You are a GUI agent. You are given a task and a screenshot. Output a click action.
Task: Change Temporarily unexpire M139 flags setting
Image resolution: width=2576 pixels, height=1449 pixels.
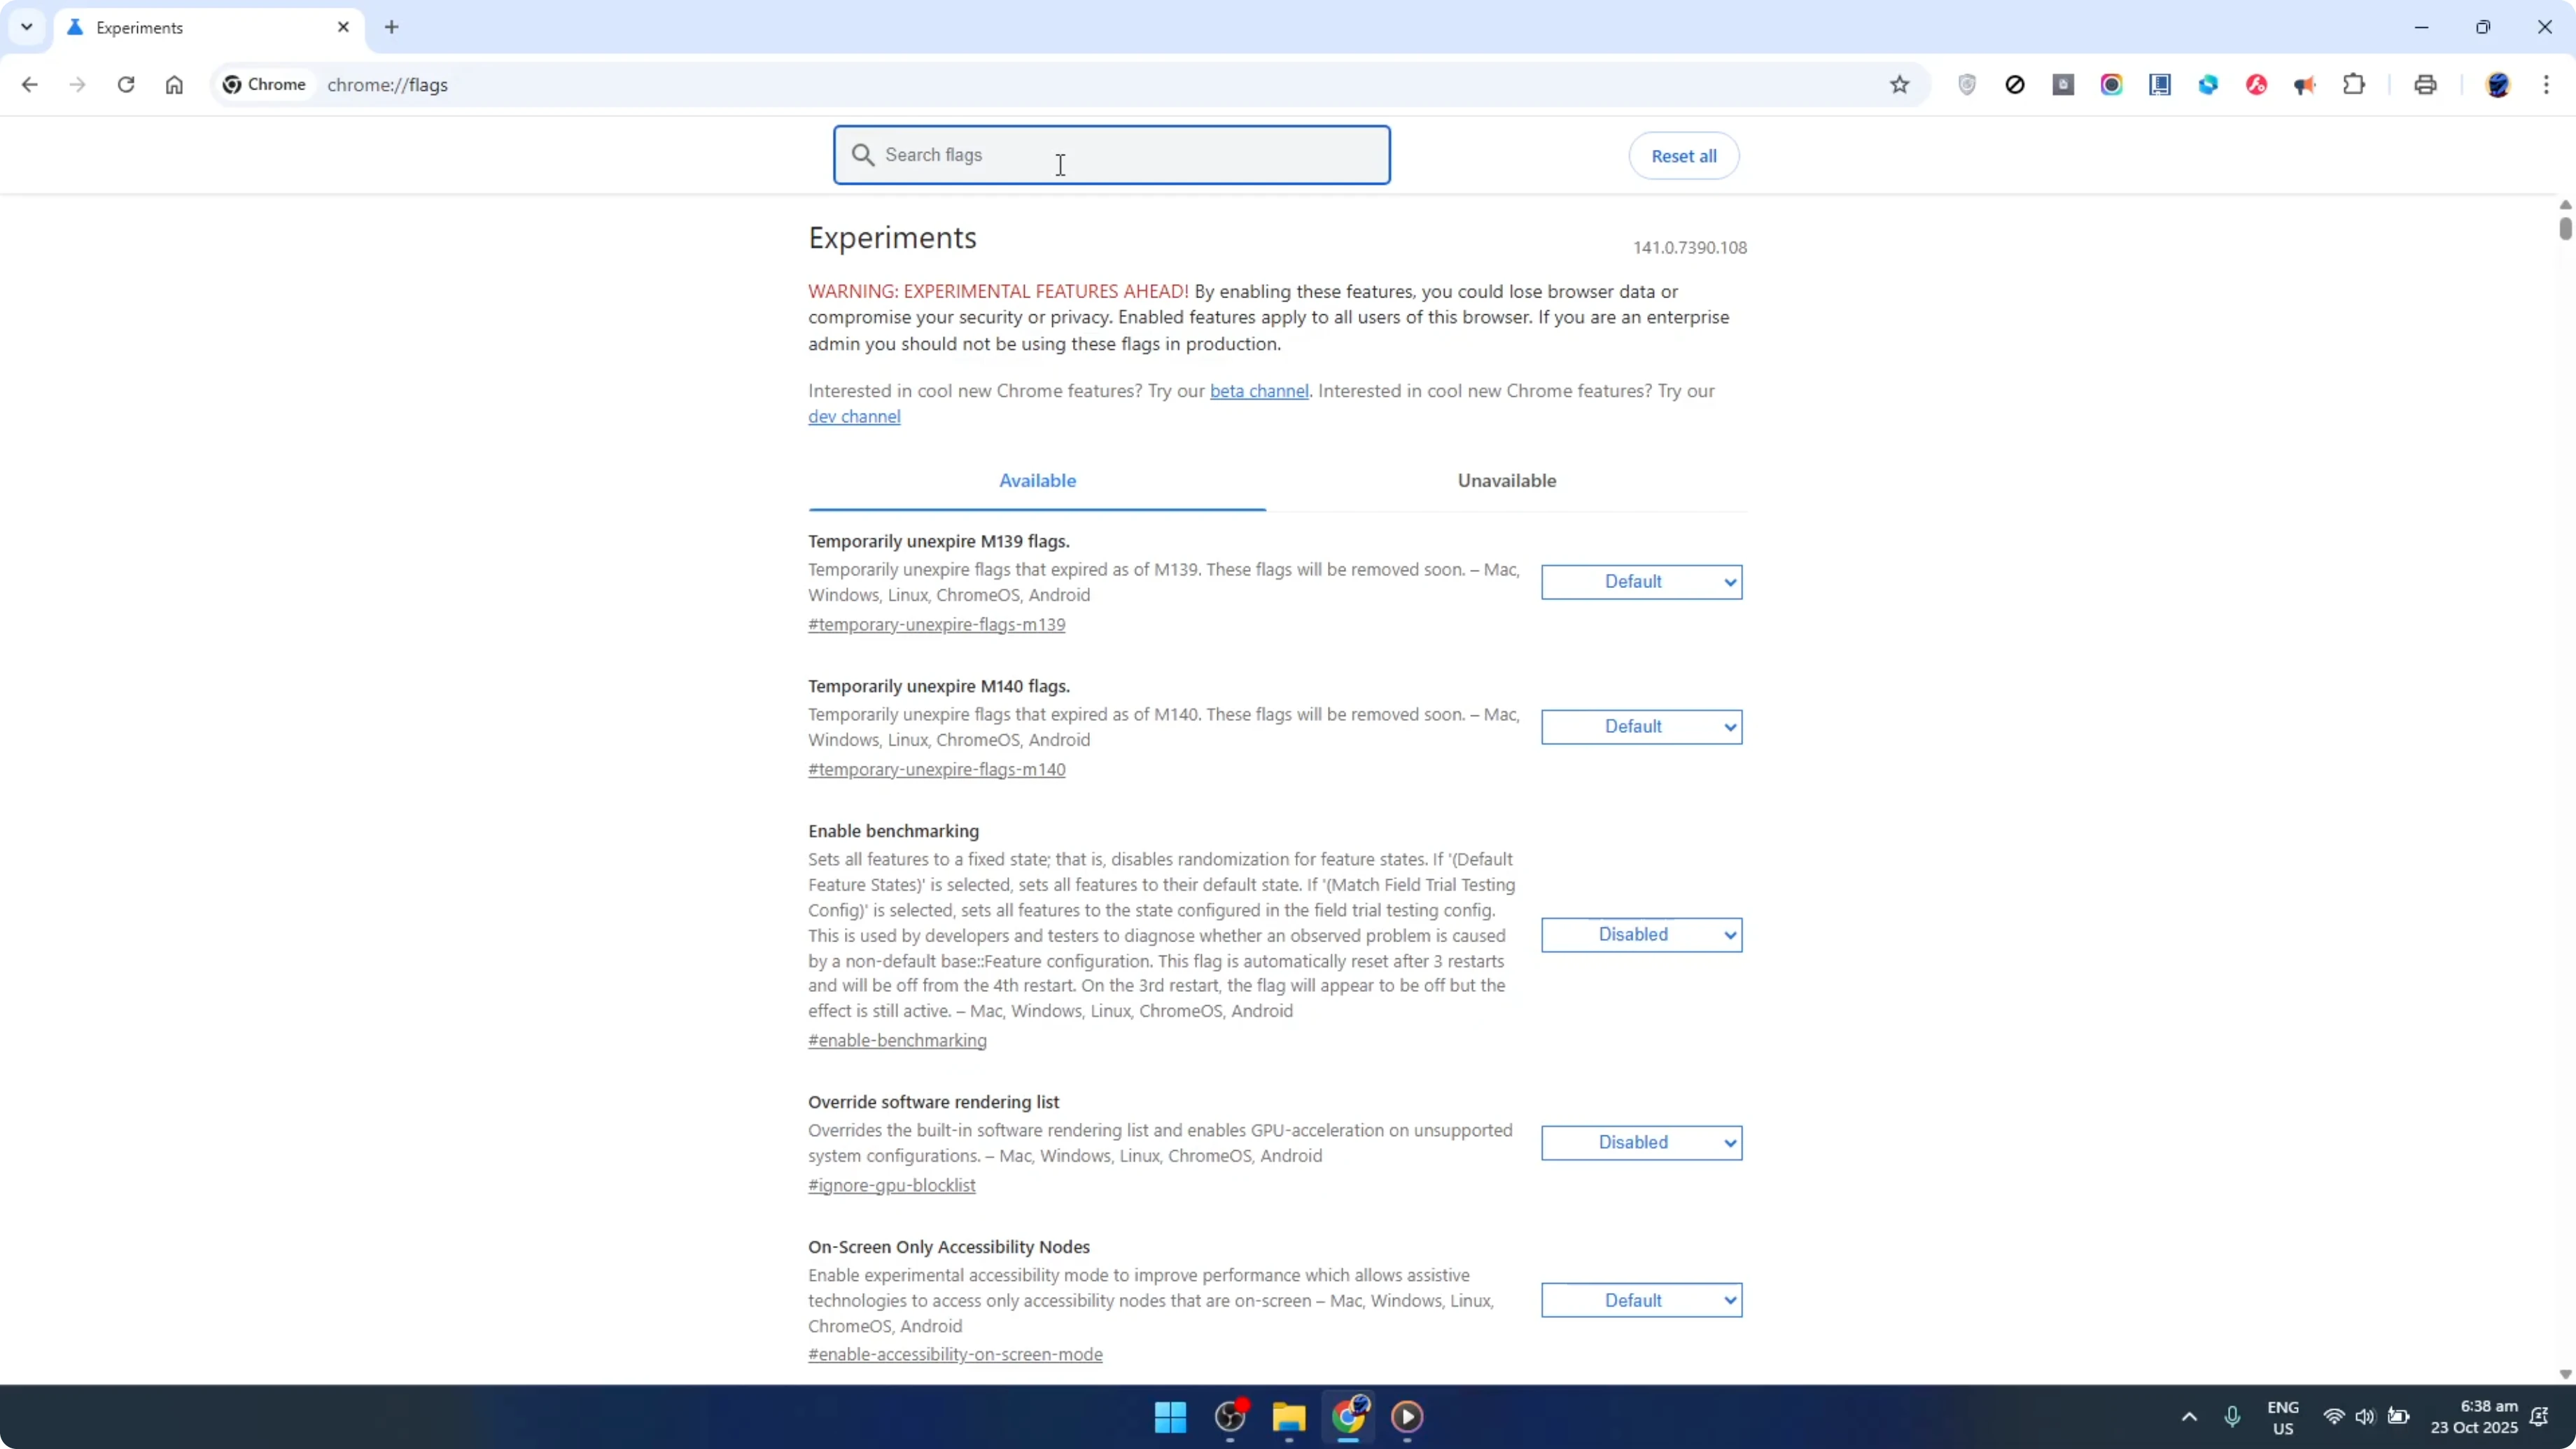click(1642, 581)
